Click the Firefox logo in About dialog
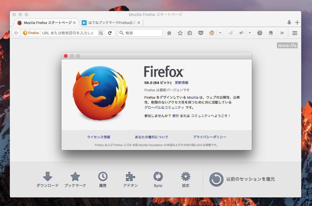This screenshot has height=206, width=312. pos(100,93)
